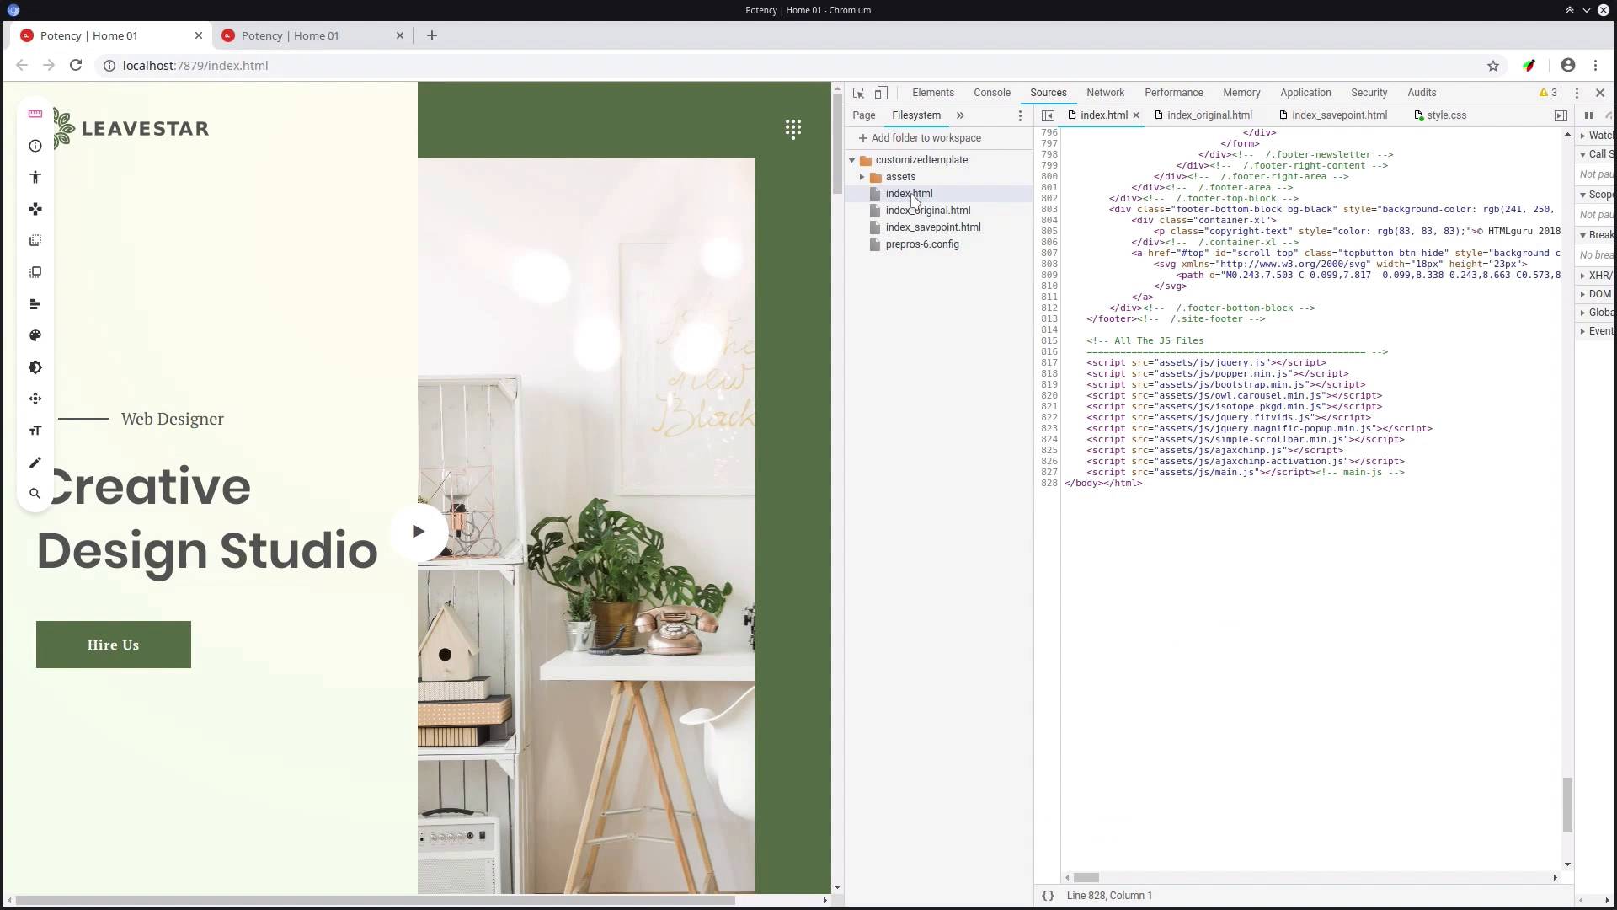Click the LEAVESTAR logo
1617x910 pixels.
130,128
